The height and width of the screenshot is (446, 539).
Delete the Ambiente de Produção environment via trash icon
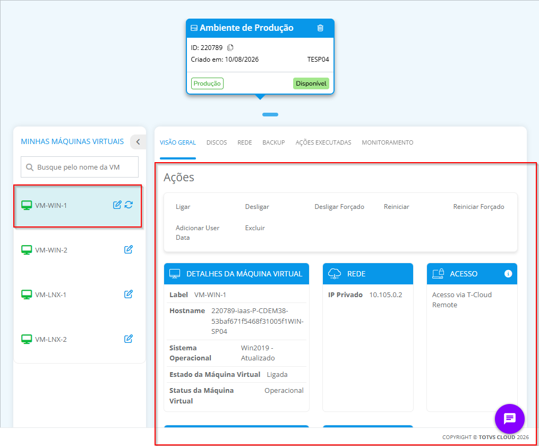pos(320,28)
